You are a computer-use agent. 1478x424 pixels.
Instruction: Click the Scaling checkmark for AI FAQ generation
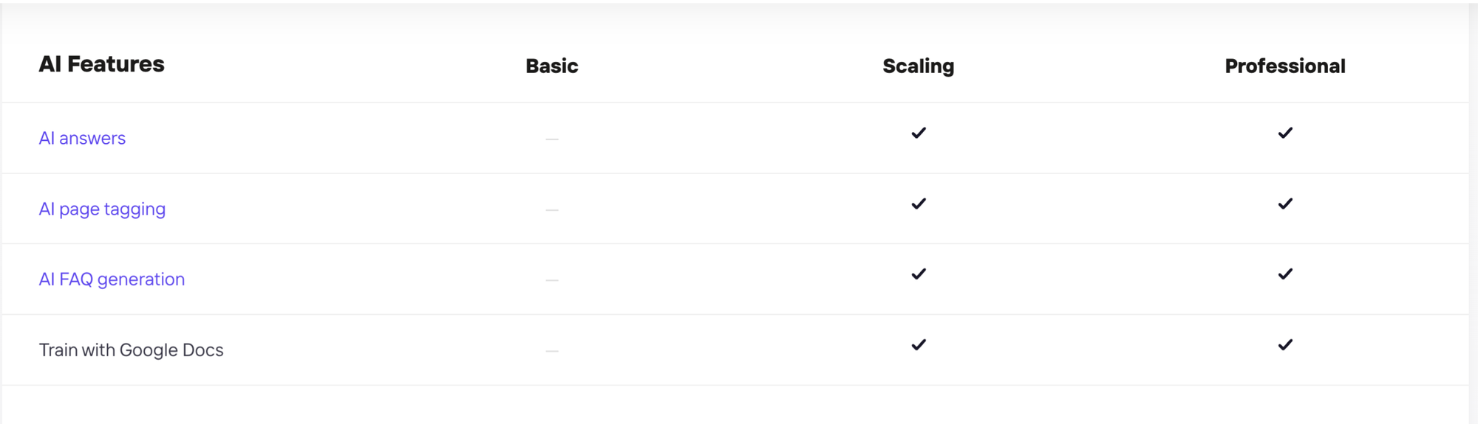point(919,274)
